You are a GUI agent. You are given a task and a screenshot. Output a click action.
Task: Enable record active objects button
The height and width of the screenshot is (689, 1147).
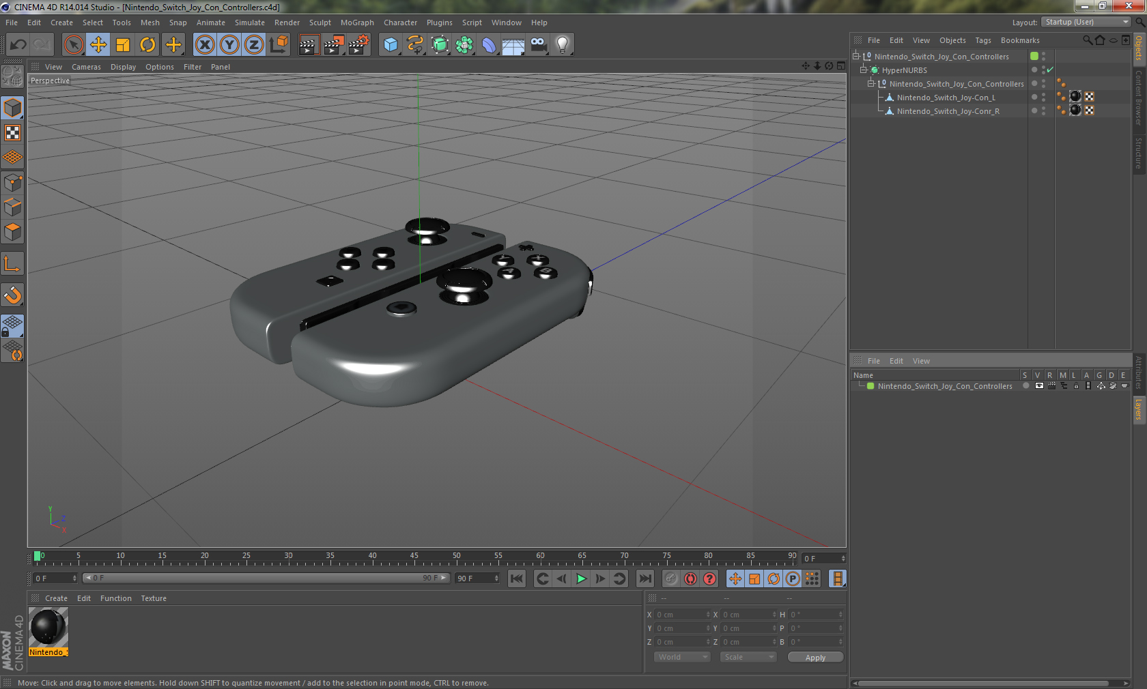point(671,578)
